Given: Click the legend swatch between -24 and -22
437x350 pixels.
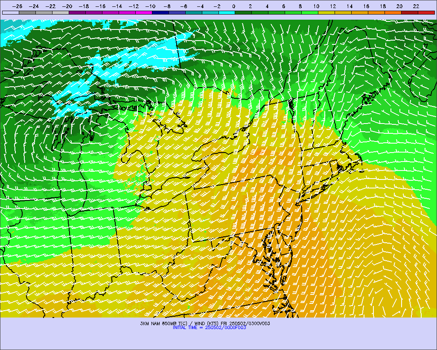Looking at the screenshot, I should coord(44,12).
